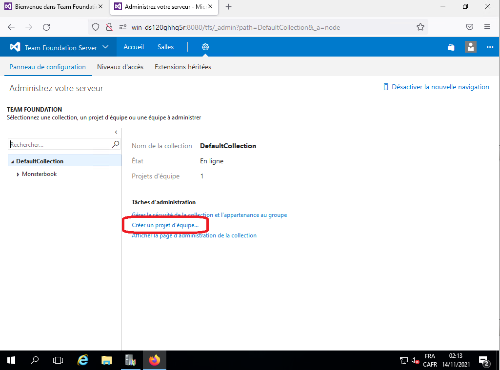Close the Administrez votre serveur tab
This screenshot has height=370, width=500.
210,6
